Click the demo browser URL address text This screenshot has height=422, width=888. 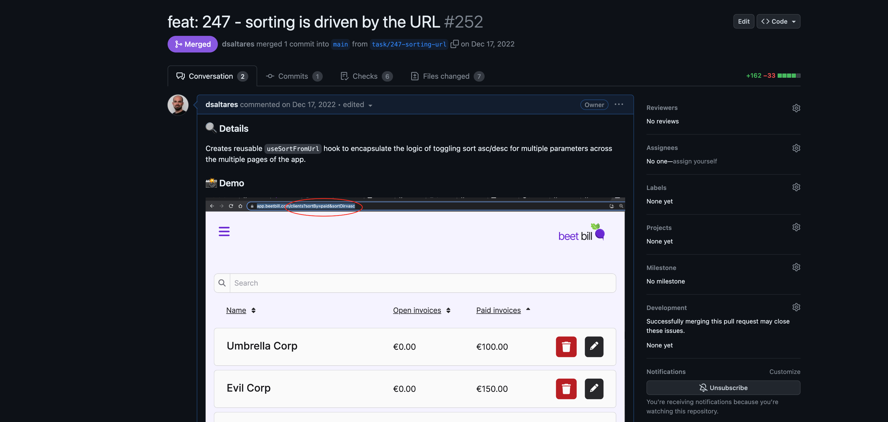click(x=306, y=206)
